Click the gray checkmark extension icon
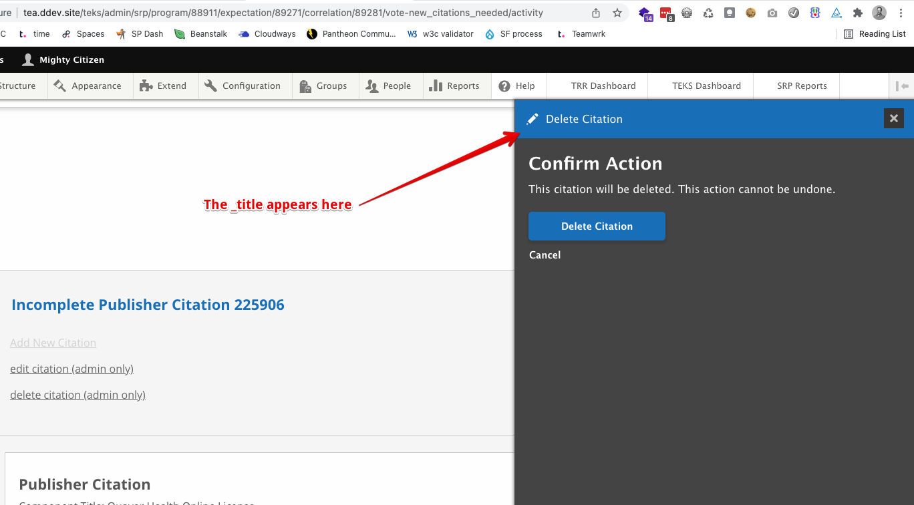Image resolution: width=914 pixels, height=505 pixels. point(794,13)
